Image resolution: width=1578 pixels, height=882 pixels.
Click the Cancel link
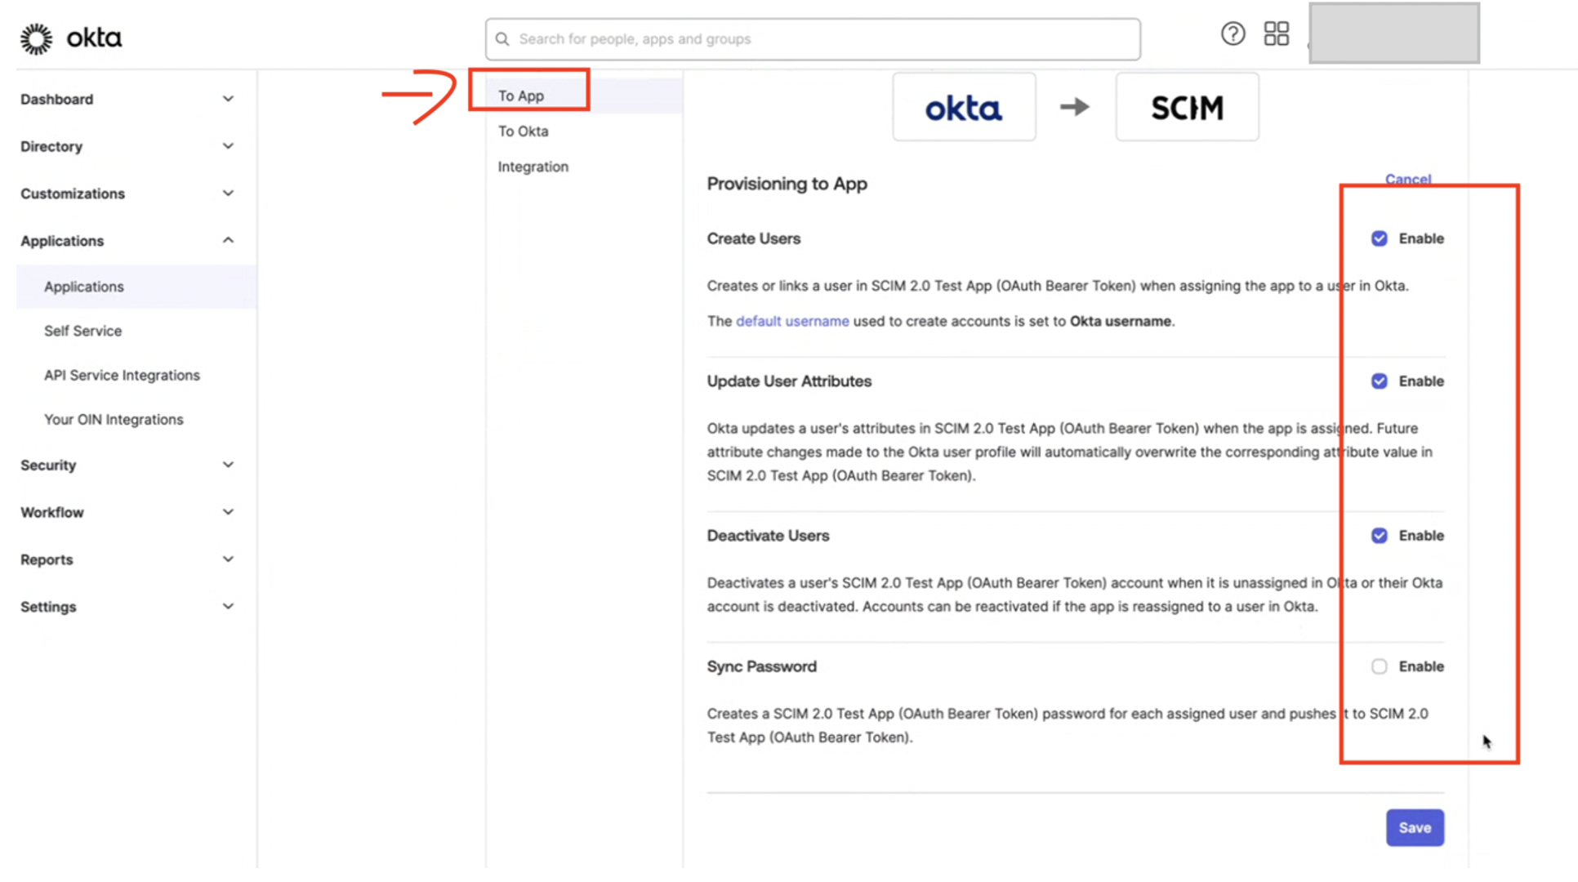coord(1408,179)
